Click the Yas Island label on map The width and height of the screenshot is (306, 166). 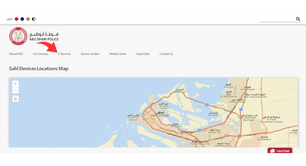(x=213, y=115)
